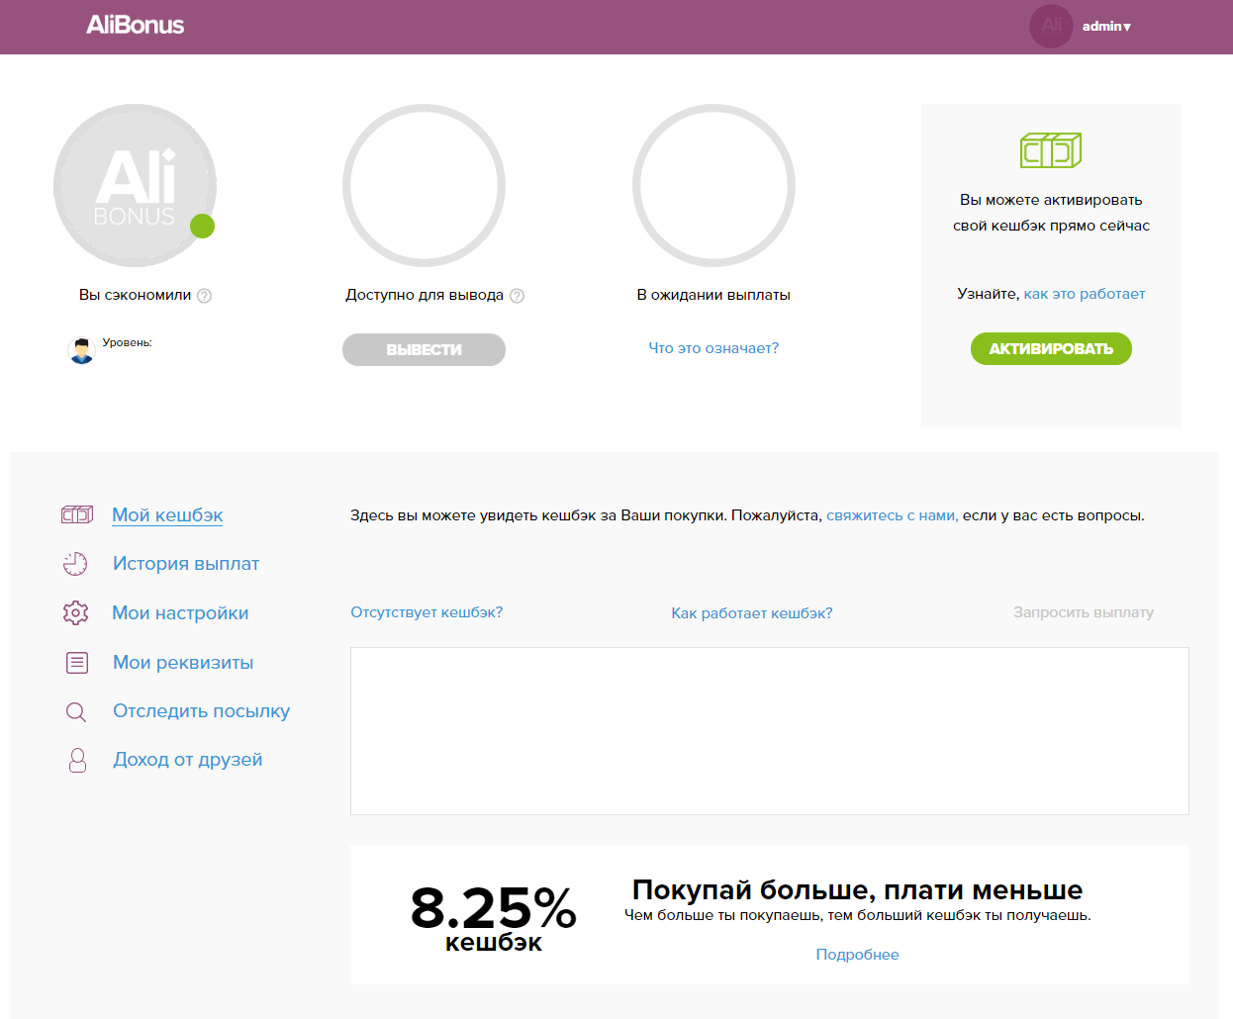Open the 'Что это означает?' link
This screenshot has width=1233, height=1019.
click(x=713, y=348)
